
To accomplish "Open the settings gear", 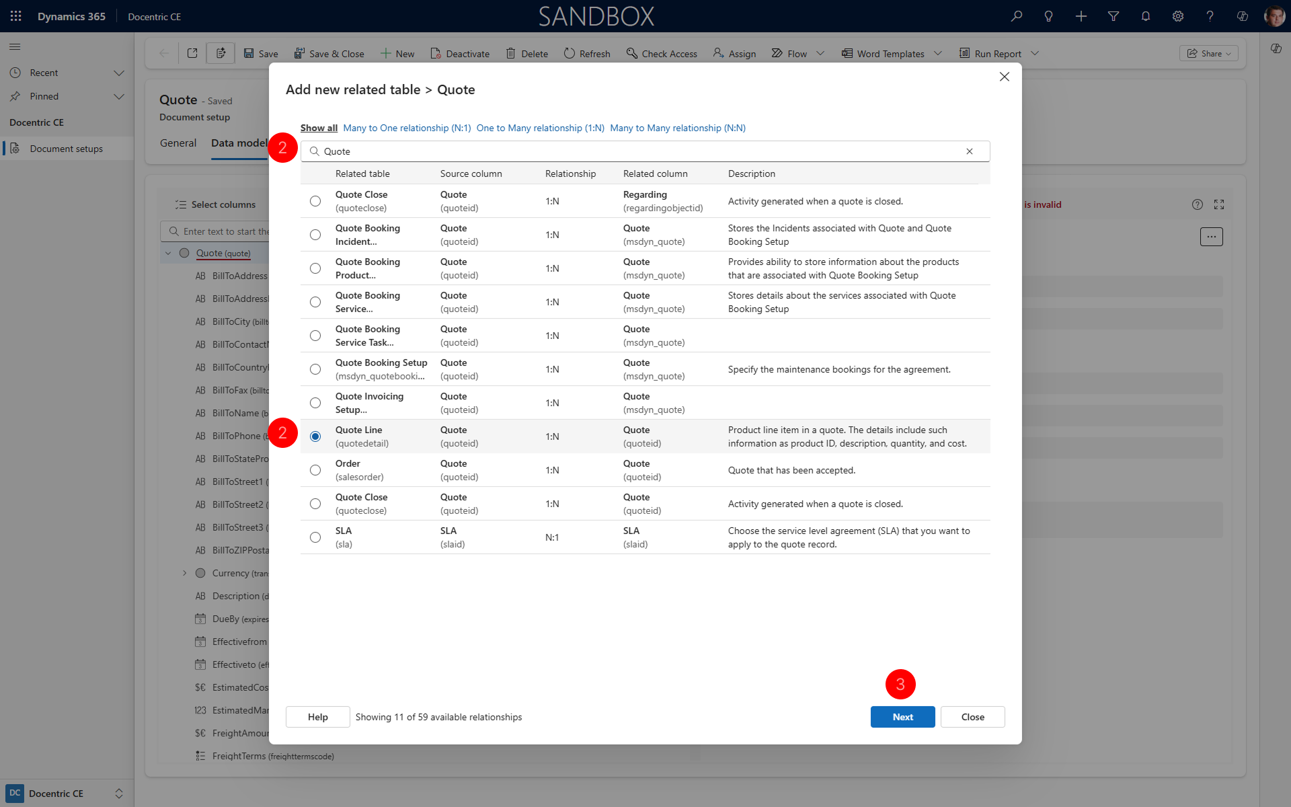I will (x=1178, y=16).
